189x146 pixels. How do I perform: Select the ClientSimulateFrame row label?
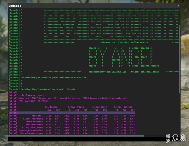click(31, 133)
